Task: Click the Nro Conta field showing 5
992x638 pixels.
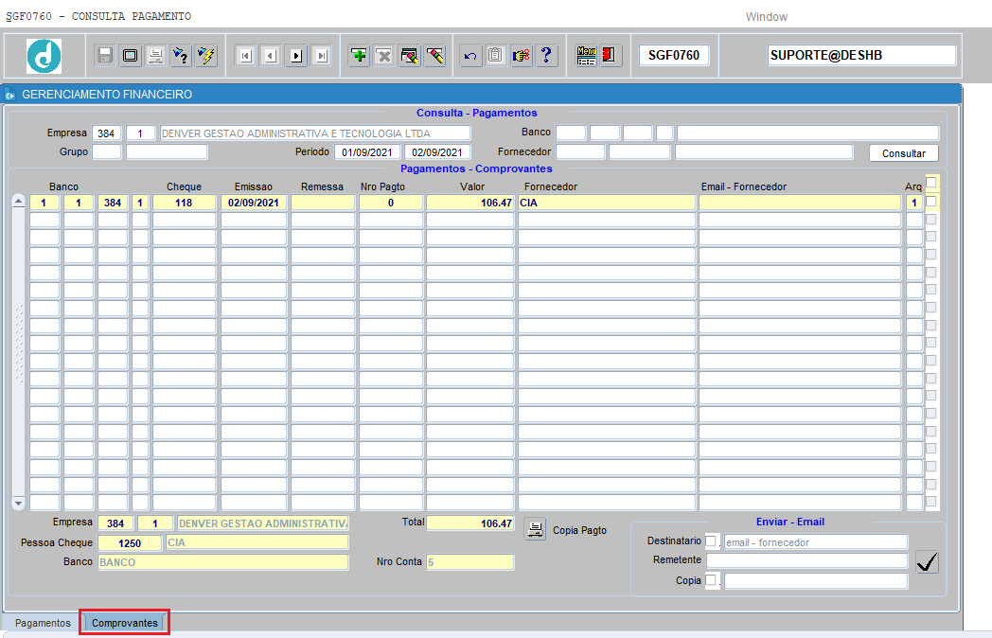Action: 470,562
